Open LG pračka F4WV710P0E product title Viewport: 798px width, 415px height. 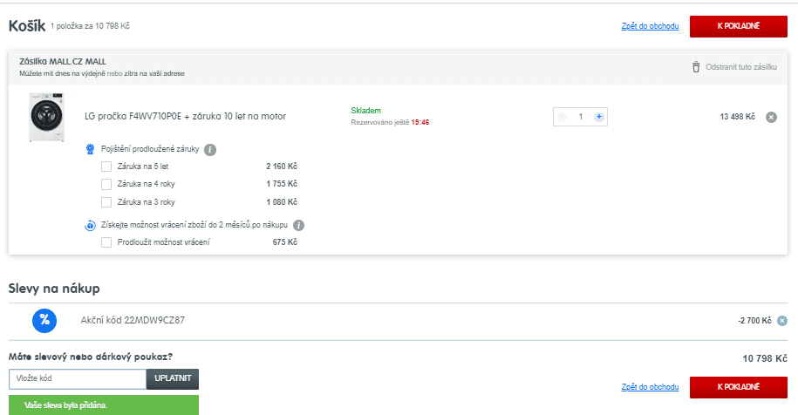(x=185, y=117)
